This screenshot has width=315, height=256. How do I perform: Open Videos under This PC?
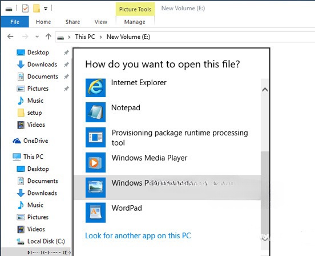31,229
